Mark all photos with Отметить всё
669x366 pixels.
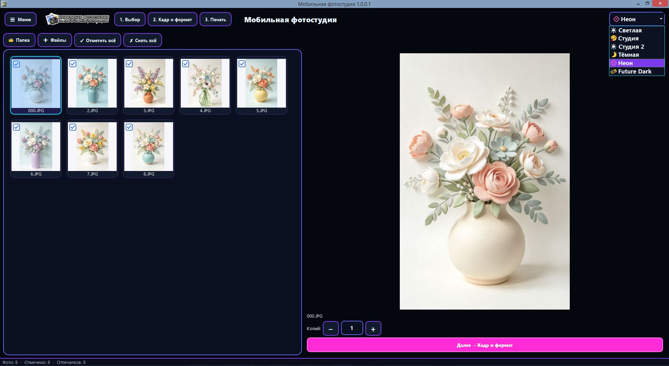click(98, 40)
